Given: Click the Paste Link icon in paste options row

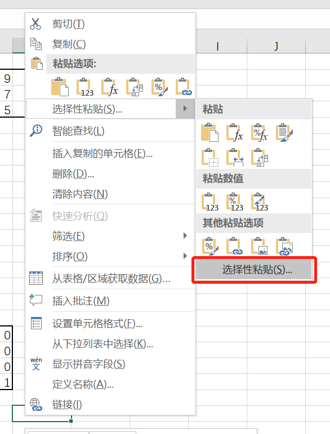Looking at the screenshot, I should point(184,87).
